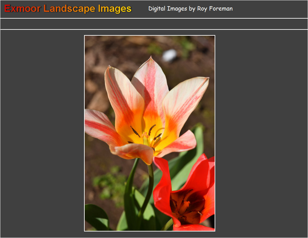Click the empty navigation bar below the header
The height and width of the screenshot is (238, 308).
(154, 24)
